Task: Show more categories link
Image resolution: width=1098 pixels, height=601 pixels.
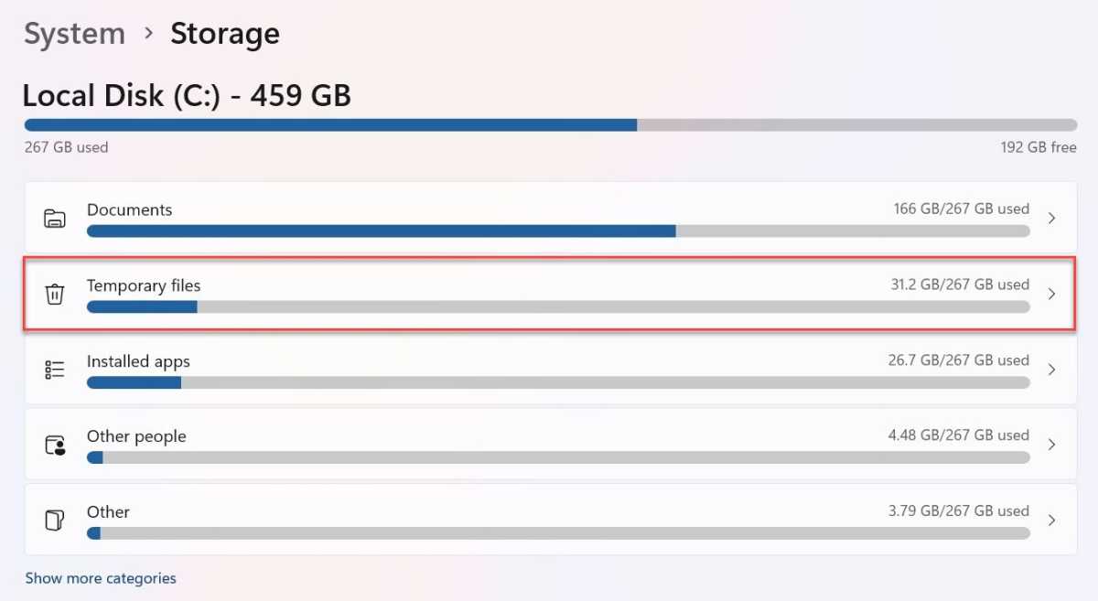Action: (x=101, y=578)
